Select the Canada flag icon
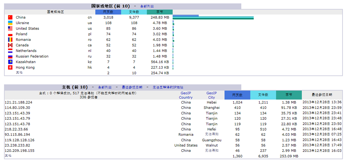 (10, 45)
